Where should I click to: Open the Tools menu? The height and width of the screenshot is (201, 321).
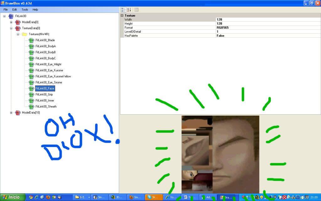(x=25, y=10)
